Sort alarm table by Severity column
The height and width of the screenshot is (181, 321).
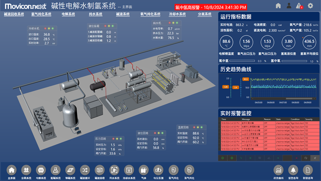point(312,119)
